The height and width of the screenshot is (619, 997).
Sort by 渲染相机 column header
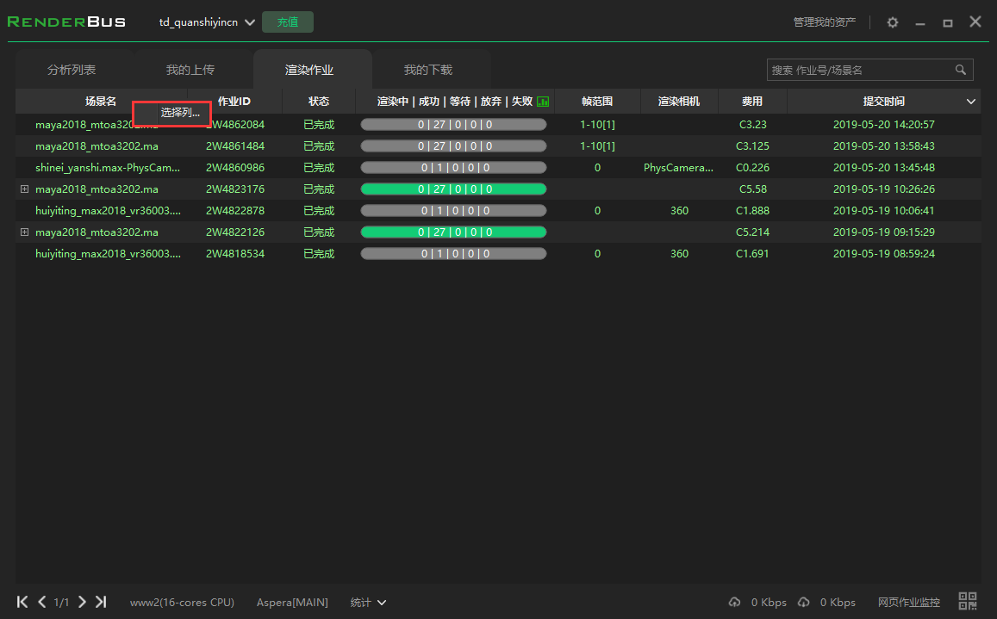pyautogui.click(x=678, y=102)
